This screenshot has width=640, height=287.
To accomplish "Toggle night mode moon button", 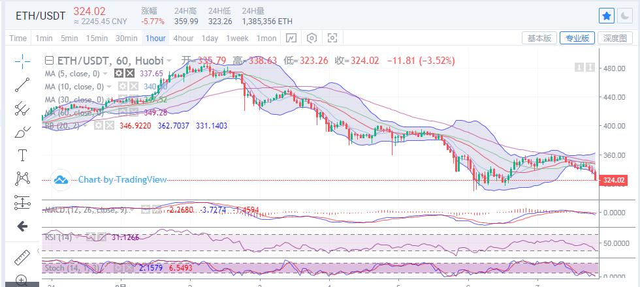I will click(624, 16).
